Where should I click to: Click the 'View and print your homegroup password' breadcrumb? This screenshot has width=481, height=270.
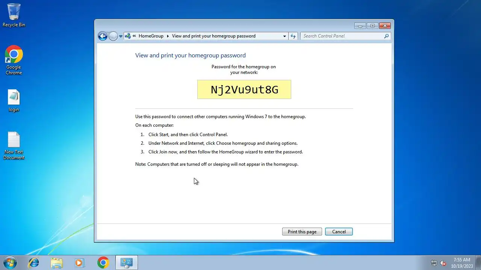[x=214, y=36]
